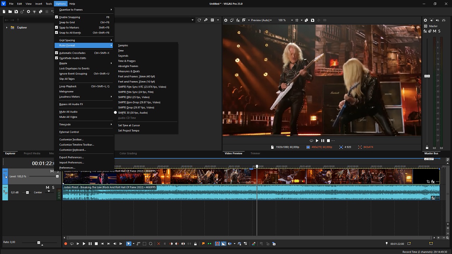Screen dimensions: 452x254
Task: Click Set Time at Cursor
Action: (129, 125)
